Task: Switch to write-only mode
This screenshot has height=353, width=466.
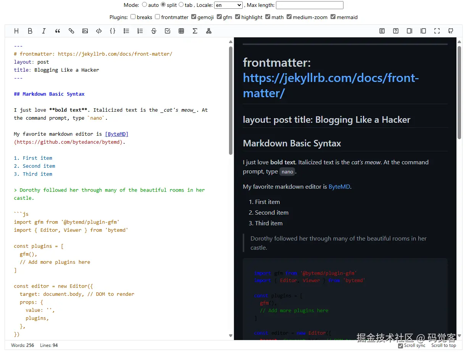Action: 410,31
